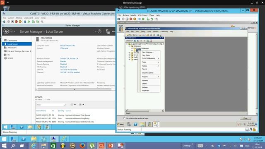This screenshot has width=265, height=149.
Task: Click Internet Explorer icon on remote host taskbar
Action: click(64, 139)
